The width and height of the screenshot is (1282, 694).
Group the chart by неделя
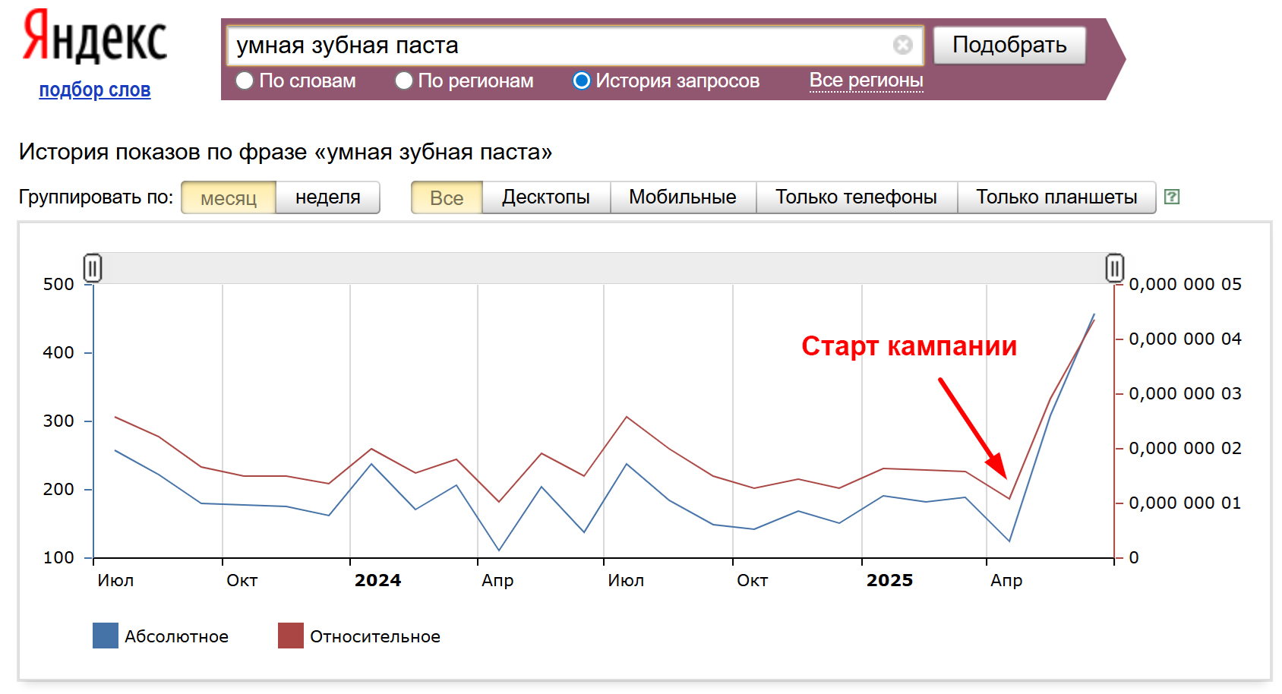pyautogui.click(x=327, y=197)
